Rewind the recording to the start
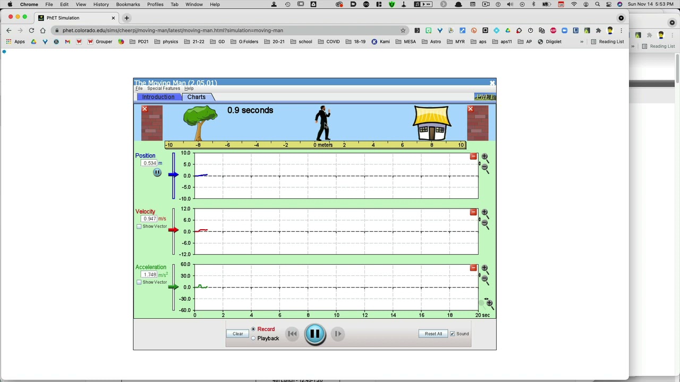The image size is (680, 382). click(292, 334)
